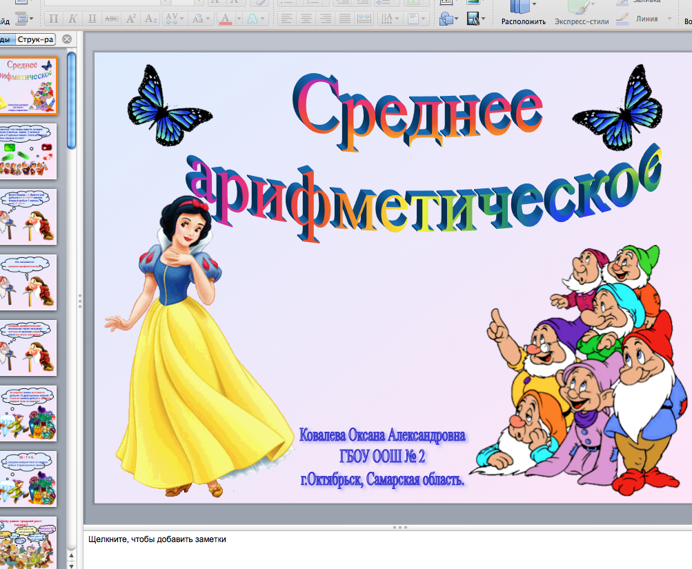692x569 pixels.
Task: Open the Линия line options
Action: point(644,19)
